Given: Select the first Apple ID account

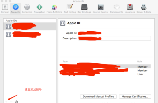Looking at the screenshot, I should 30,26.
